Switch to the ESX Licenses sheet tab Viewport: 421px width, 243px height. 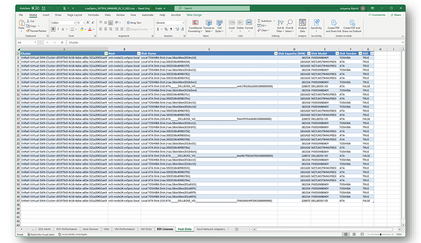tap(165, 229)
